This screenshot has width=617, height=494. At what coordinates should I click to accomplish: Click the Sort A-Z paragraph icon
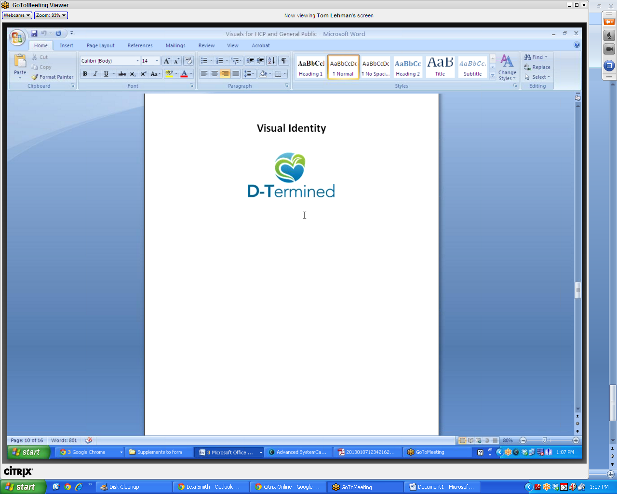[x=271, y=61]
